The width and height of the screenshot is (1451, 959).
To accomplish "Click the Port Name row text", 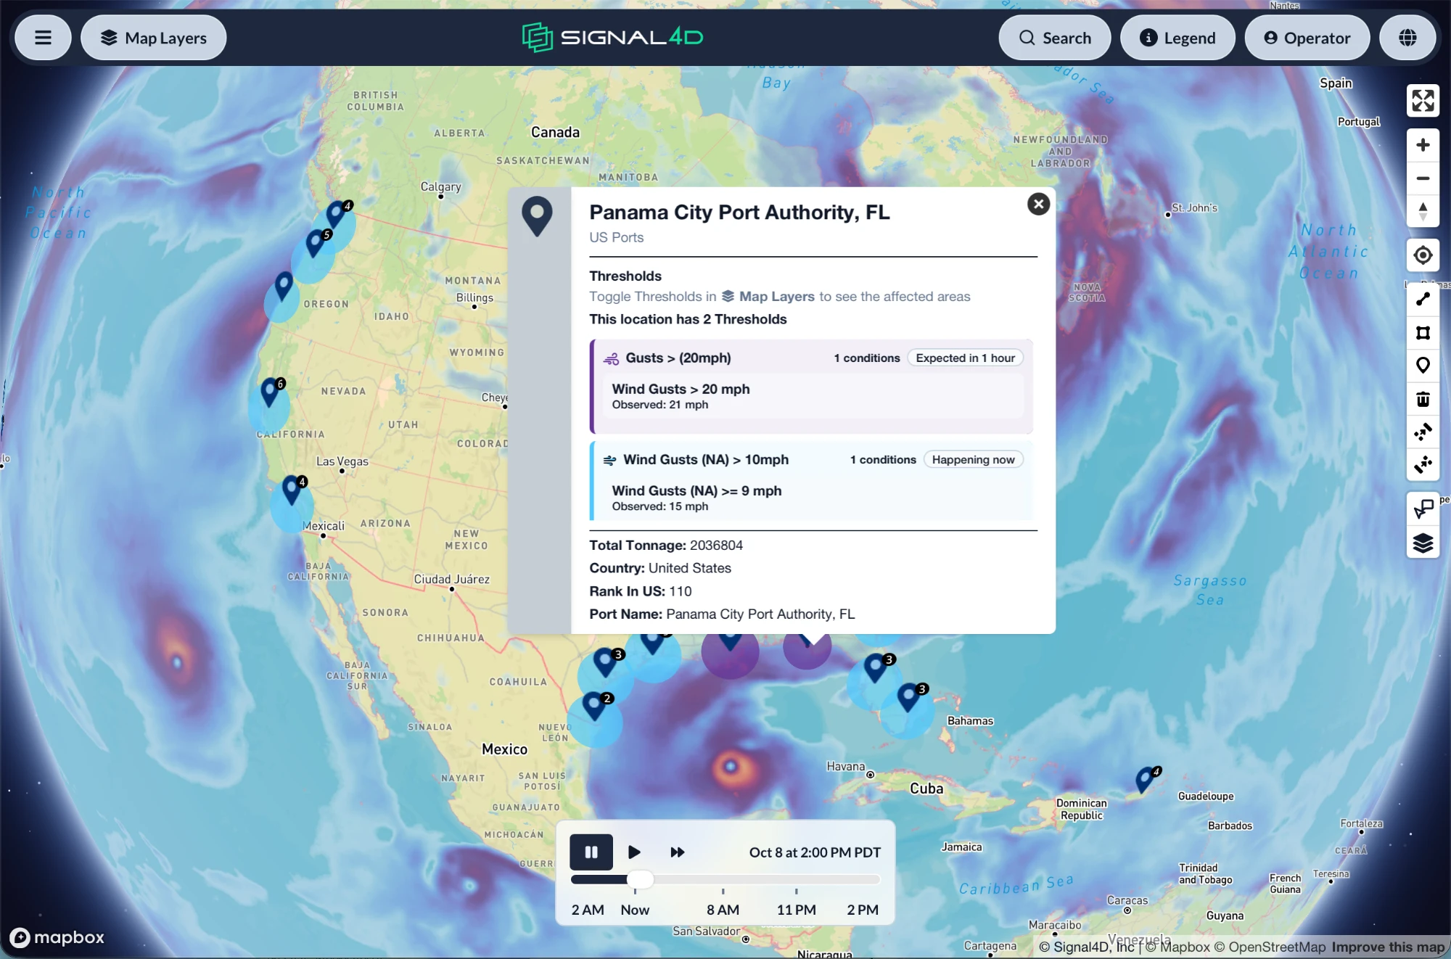I will (722, 614).
